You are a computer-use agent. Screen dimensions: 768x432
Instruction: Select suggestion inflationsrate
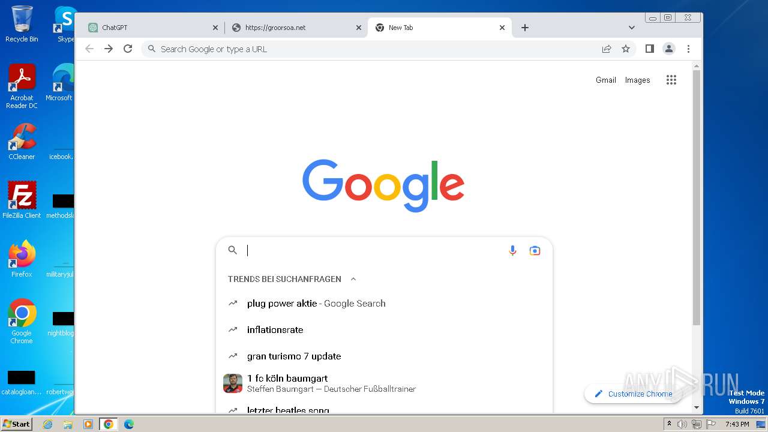click(x=384, y=330)
